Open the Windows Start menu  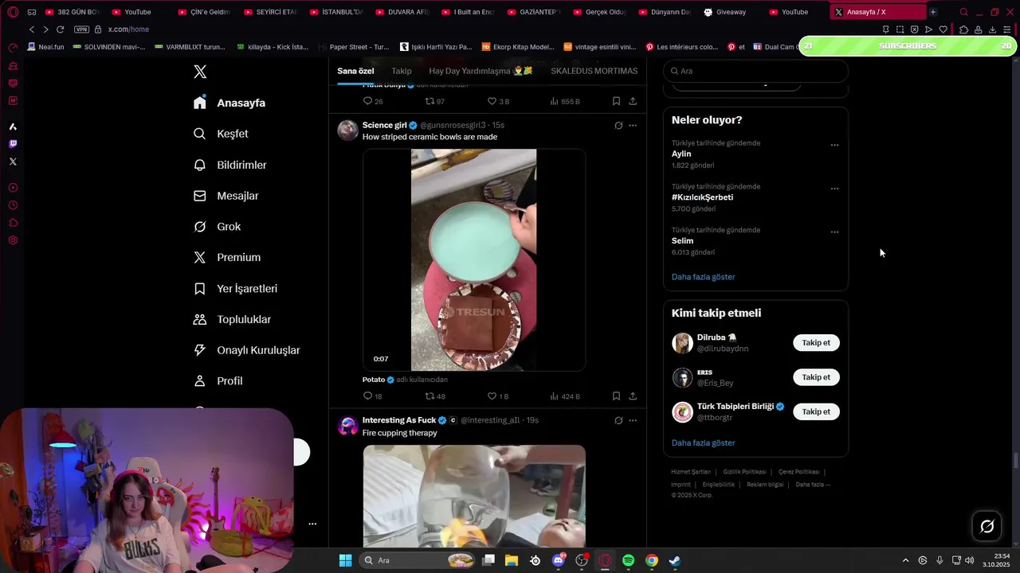point(345,560)
